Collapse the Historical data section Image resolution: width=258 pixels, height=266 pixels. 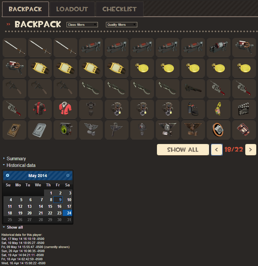point(21,165)
